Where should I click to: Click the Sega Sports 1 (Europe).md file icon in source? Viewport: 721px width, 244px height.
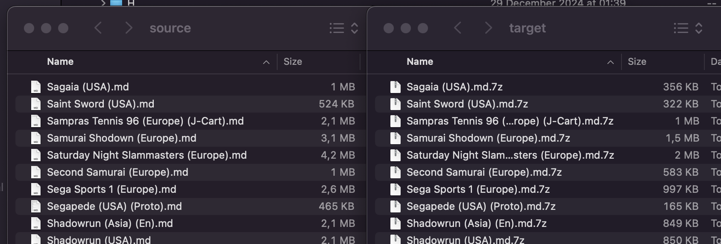point(36,189)
